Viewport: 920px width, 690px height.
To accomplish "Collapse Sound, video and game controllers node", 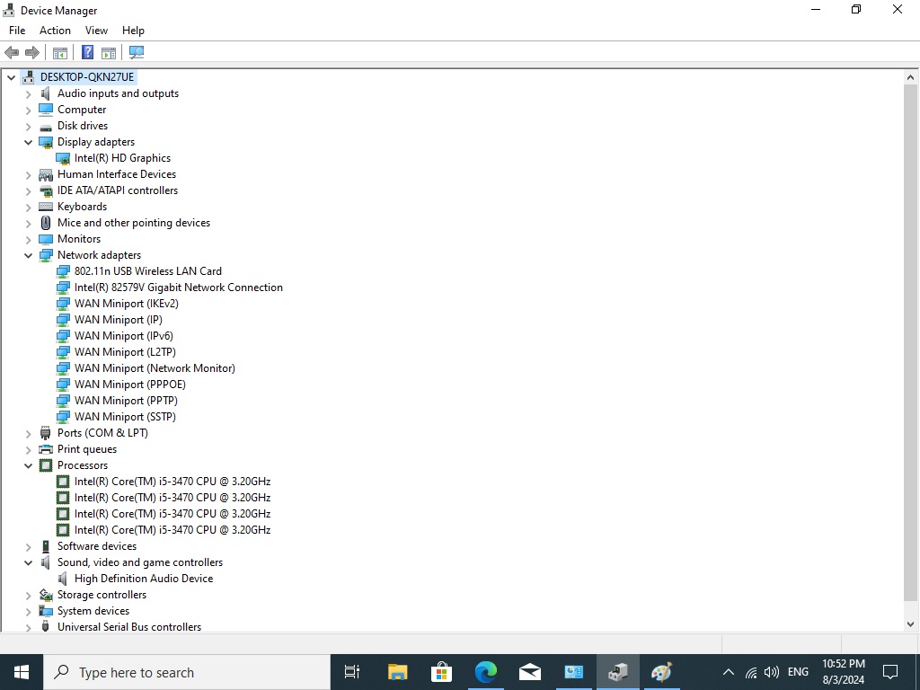I will click(28, 562).
